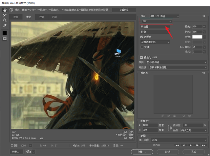Switch to the 双联 tab
The height and width of the screenshot is (156, 210).
tap(42, 17)
